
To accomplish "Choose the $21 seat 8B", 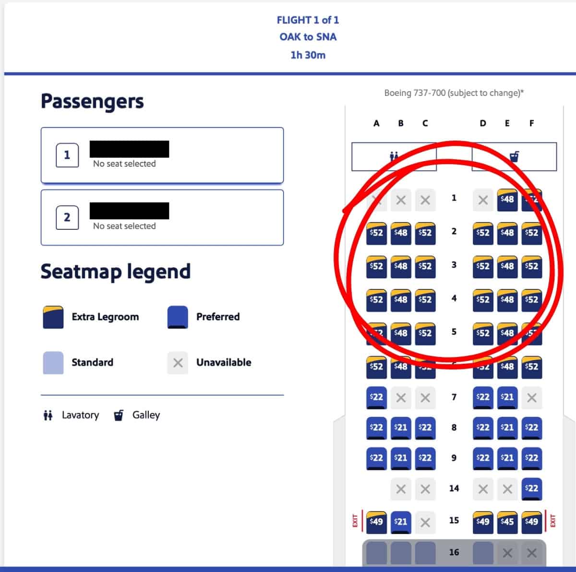I will coord(401,428).
